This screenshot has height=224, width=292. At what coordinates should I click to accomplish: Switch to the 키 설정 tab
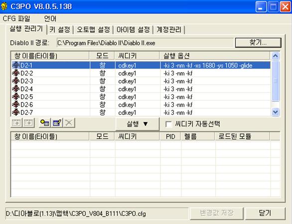(60, 29)
